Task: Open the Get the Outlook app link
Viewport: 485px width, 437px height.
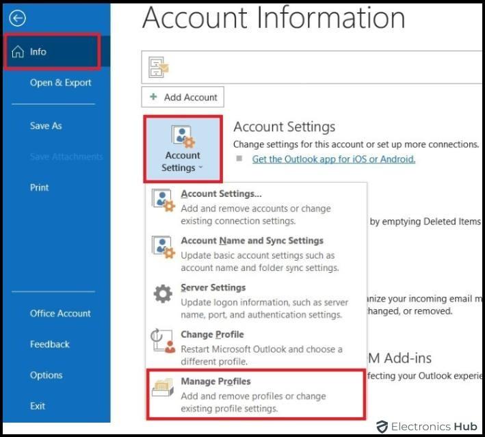Action: tap(333, 159)
